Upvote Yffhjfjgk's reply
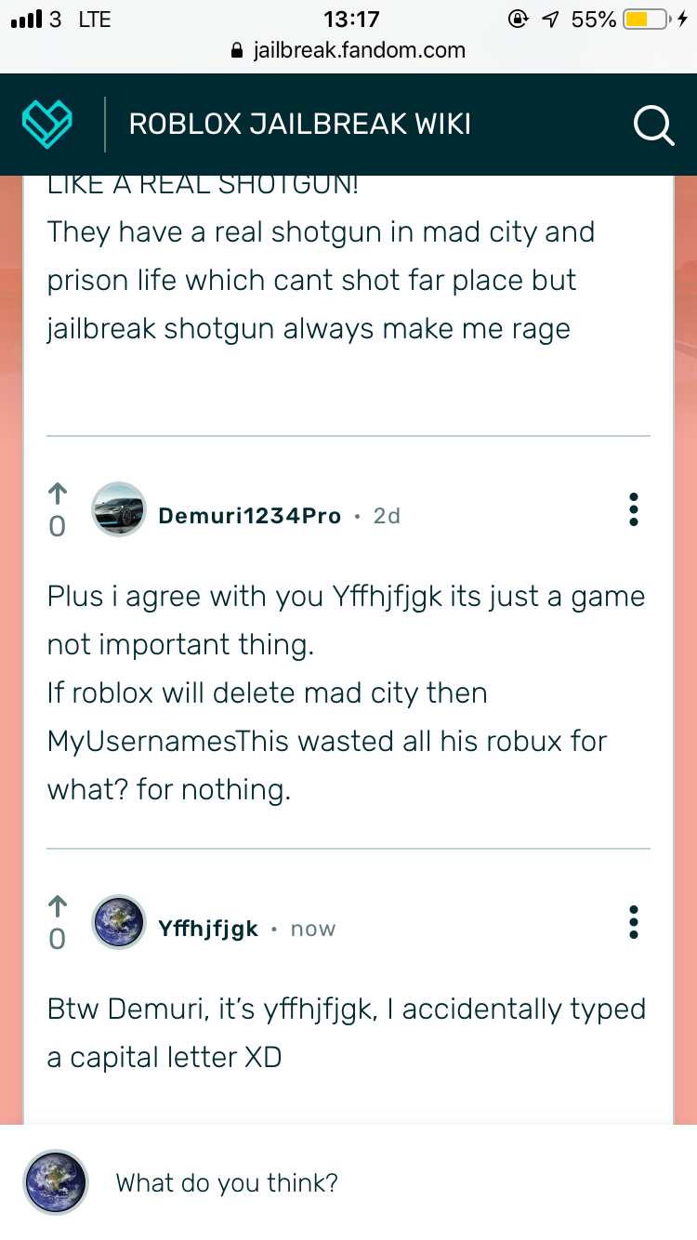 click(x=57, y=905)
